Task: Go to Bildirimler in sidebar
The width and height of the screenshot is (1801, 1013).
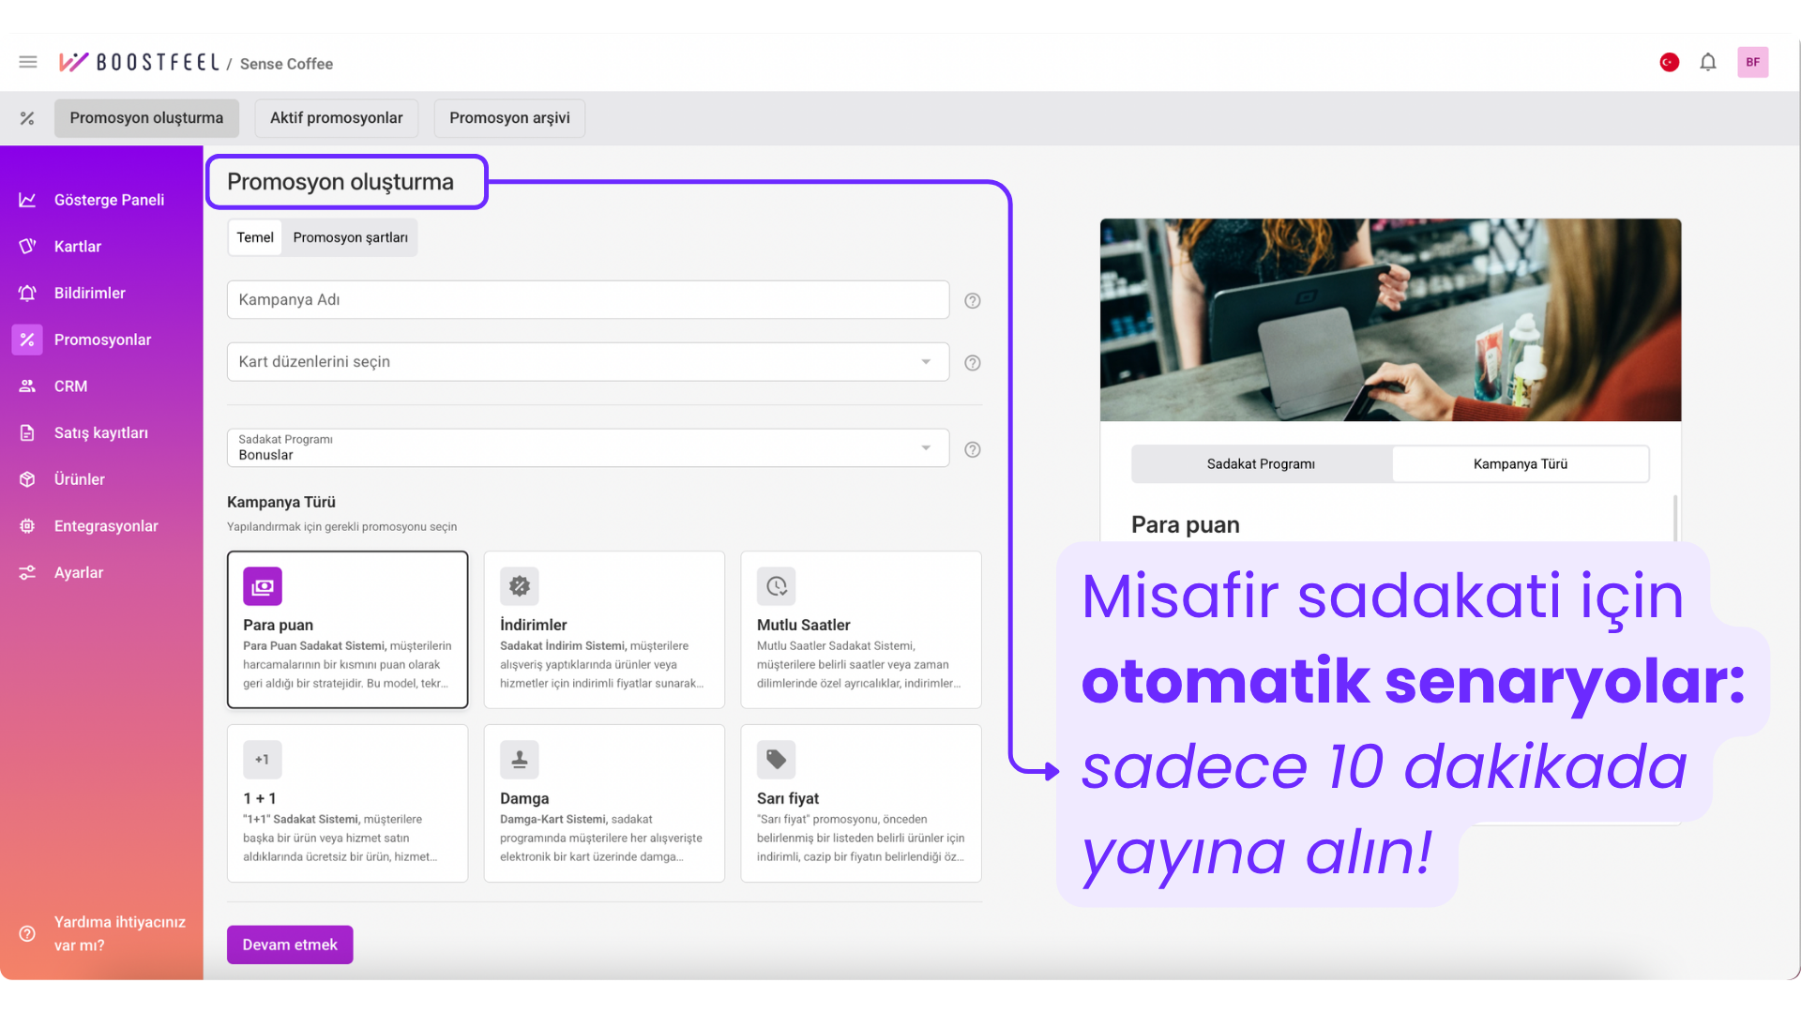Action: [90, 293]
